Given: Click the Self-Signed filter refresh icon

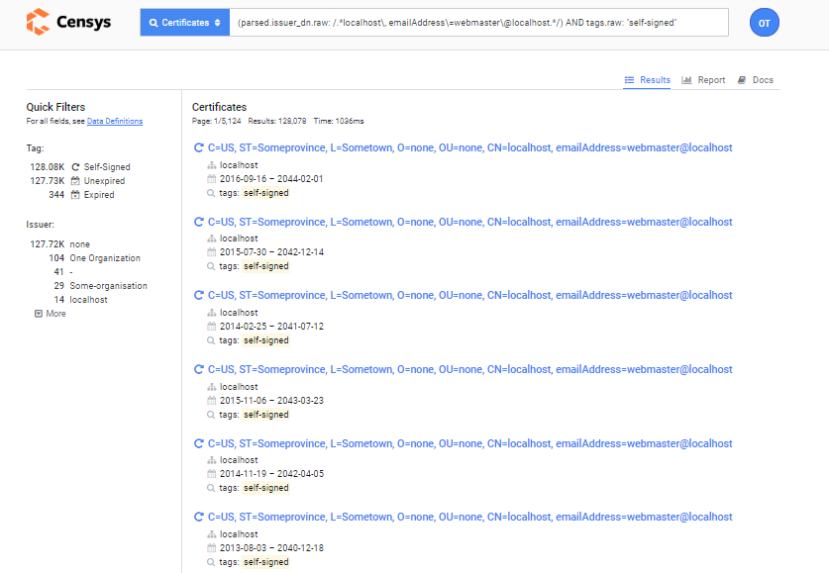Looking at the screenshot, I should (x=75, y=167).
